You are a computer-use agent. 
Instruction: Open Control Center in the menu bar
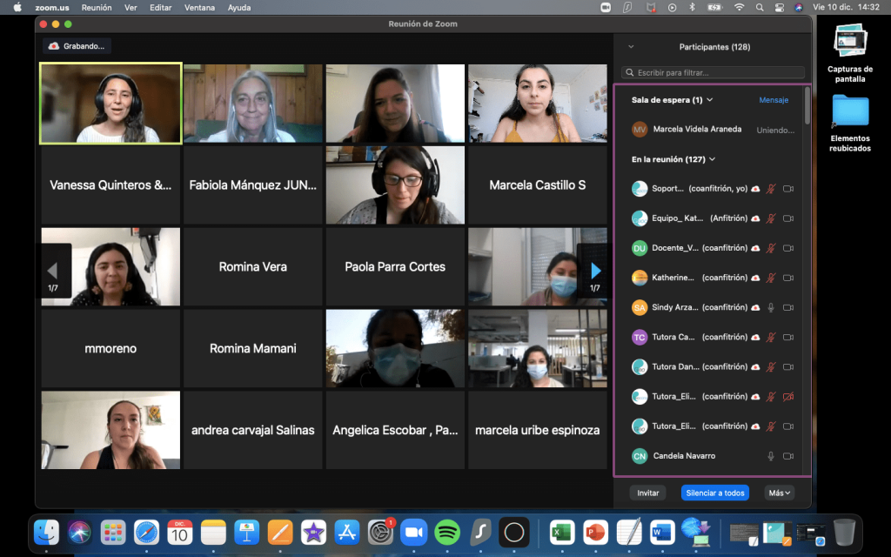[x=779, y=7]
